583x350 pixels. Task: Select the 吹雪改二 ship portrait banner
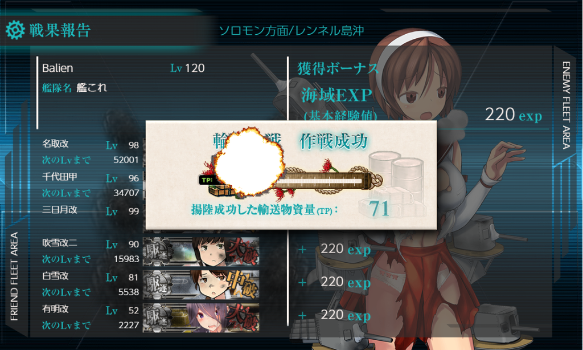[201, 252]
